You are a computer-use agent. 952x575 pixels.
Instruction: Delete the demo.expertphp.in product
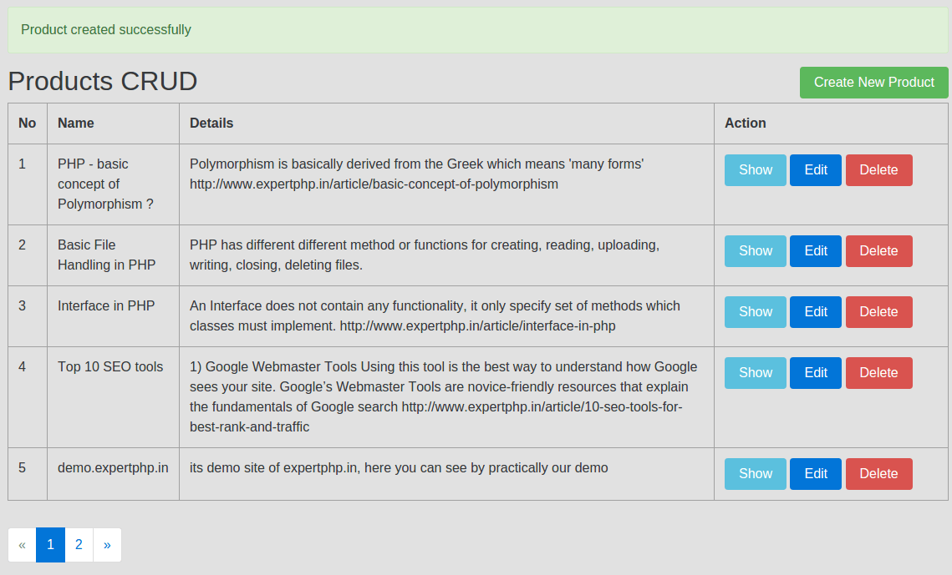(878, 474)
